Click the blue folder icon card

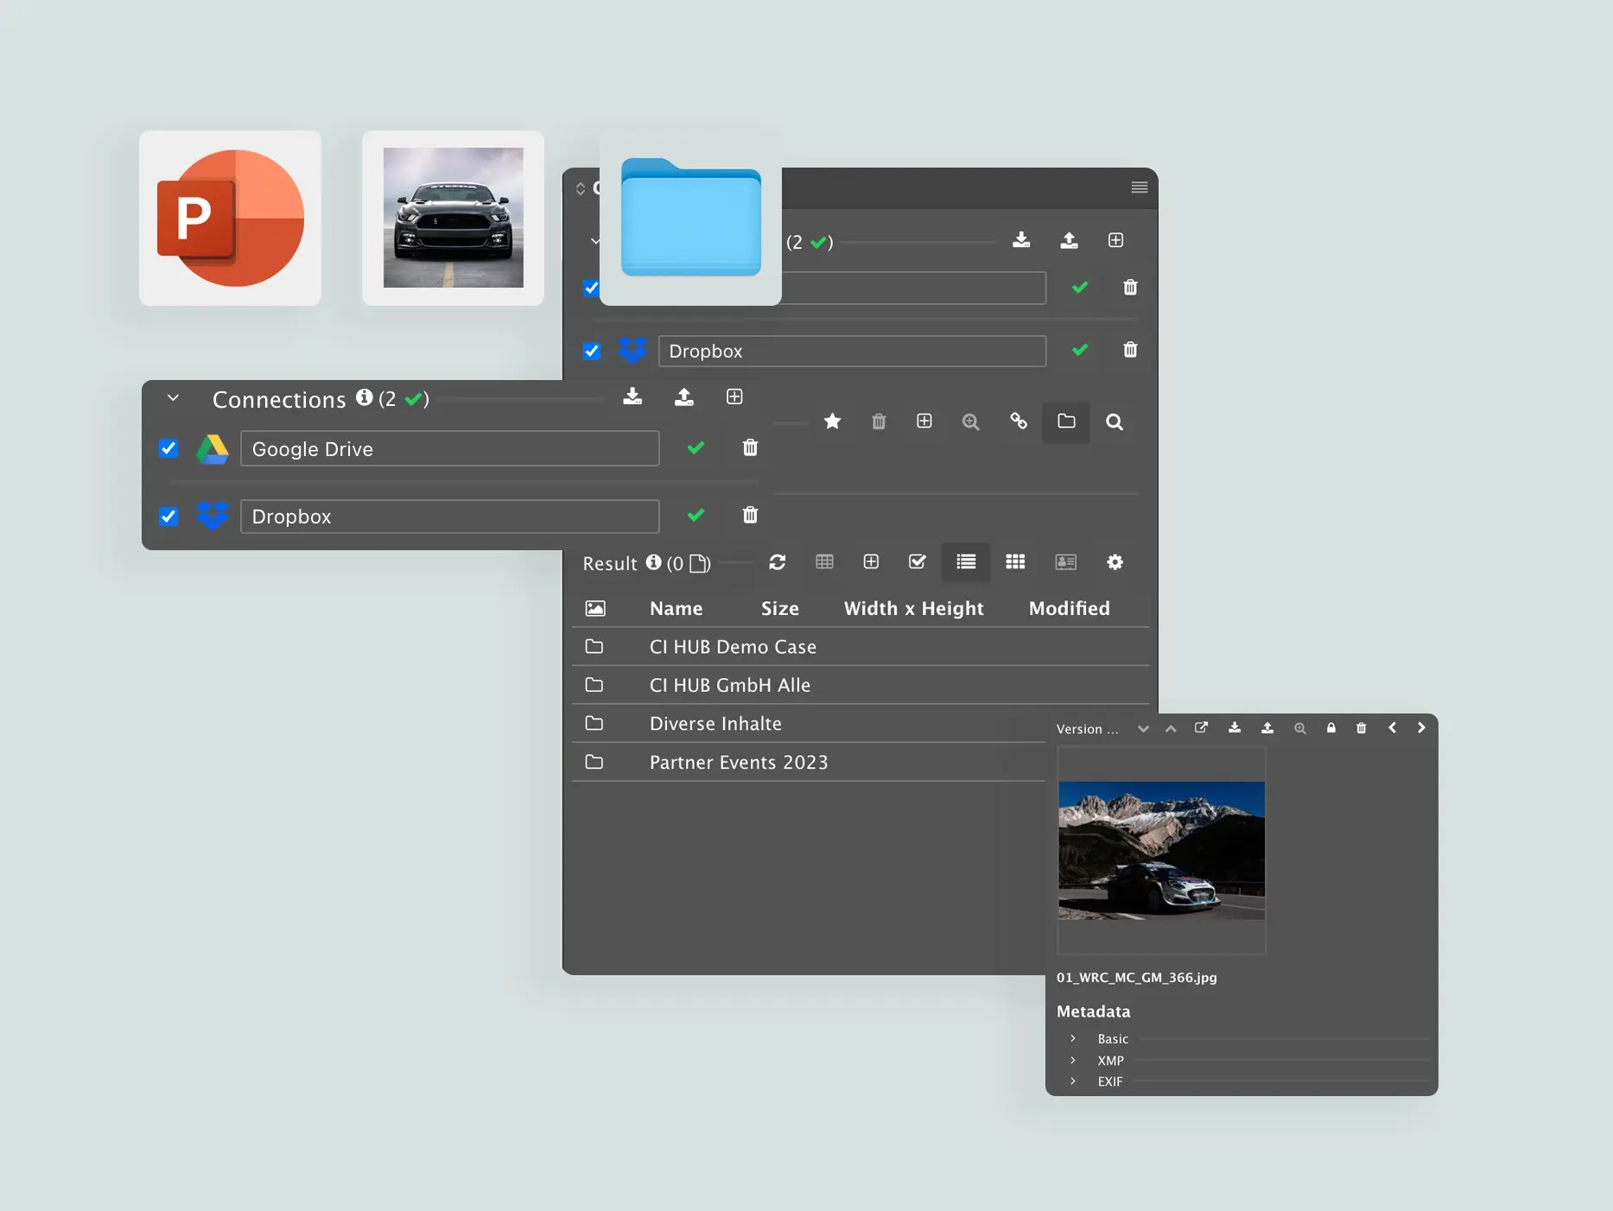pos(690,218)
